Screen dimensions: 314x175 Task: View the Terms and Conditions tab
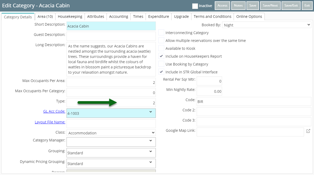212,17
